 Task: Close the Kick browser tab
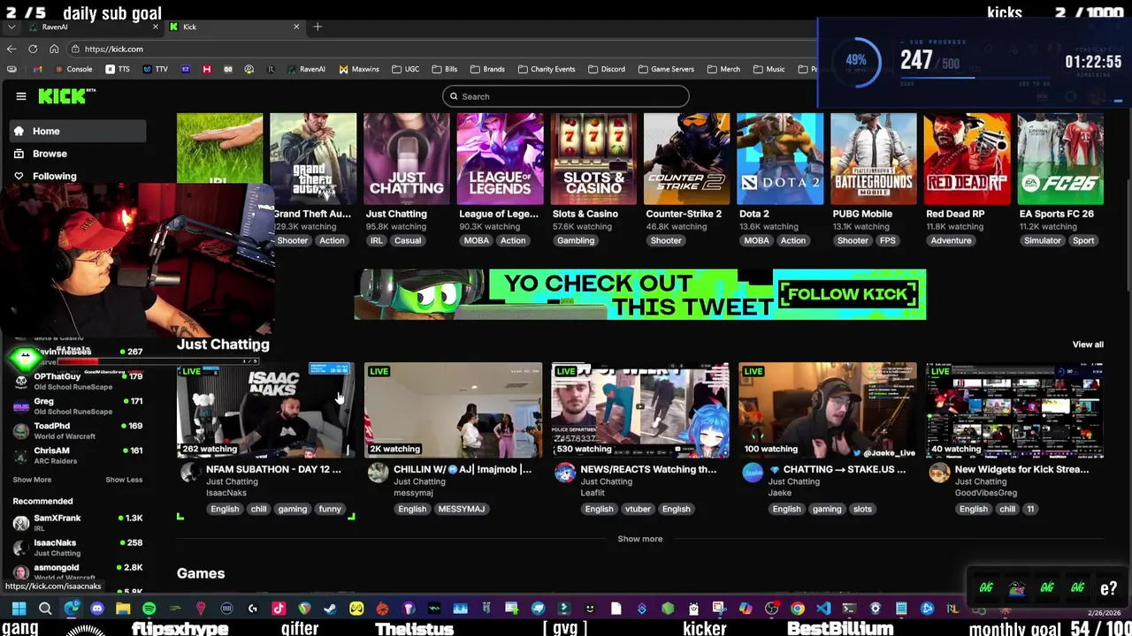click(296, 26)
